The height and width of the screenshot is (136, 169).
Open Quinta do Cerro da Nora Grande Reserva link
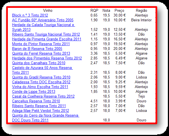46,118
